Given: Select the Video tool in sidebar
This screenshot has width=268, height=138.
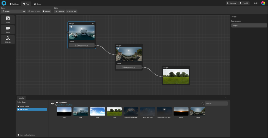Looking at the screenshot, I should (x=8, y=29).
